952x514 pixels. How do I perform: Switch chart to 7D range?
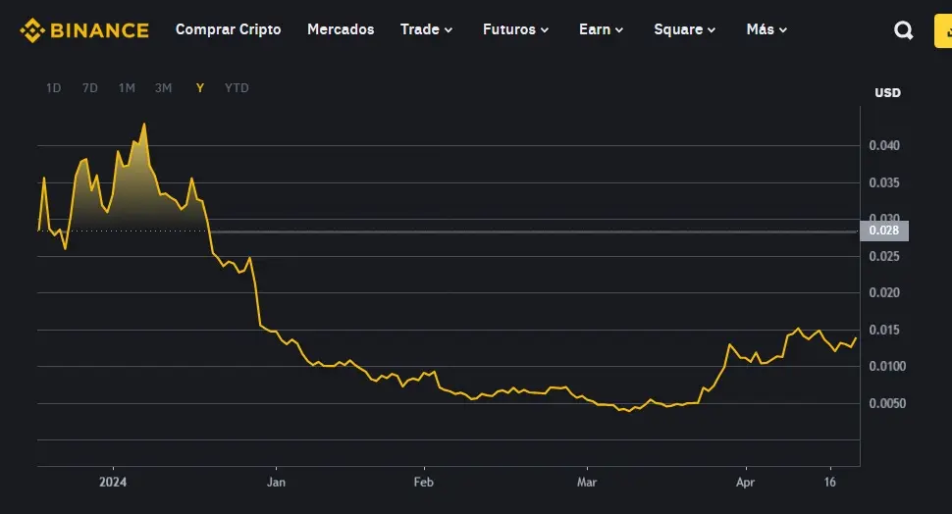pyautogui.click(x=90, y=88)
